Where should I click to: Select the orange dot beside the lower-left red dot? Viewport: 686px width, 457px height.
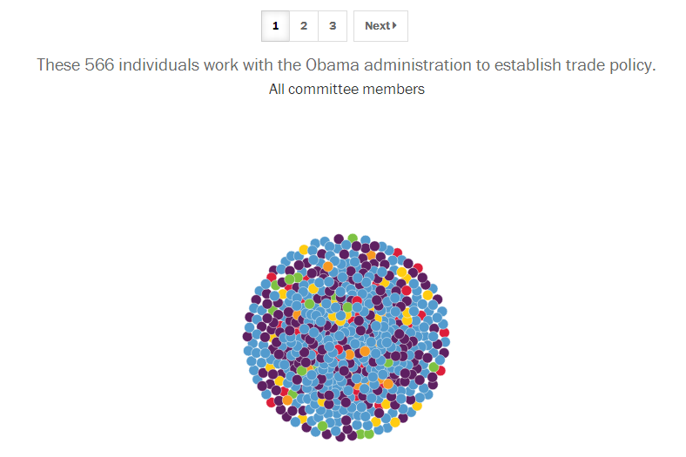(287, 400)
